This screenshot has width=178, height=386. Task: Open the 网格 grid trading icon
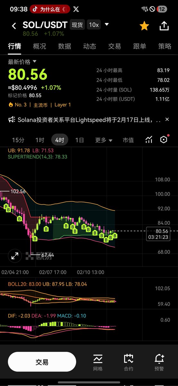98,362
